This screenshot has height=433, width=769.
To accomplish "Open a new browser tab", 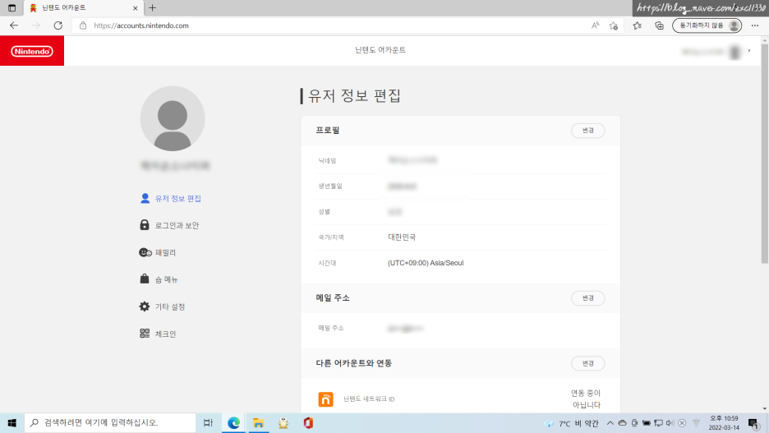I will pos(153,8).
